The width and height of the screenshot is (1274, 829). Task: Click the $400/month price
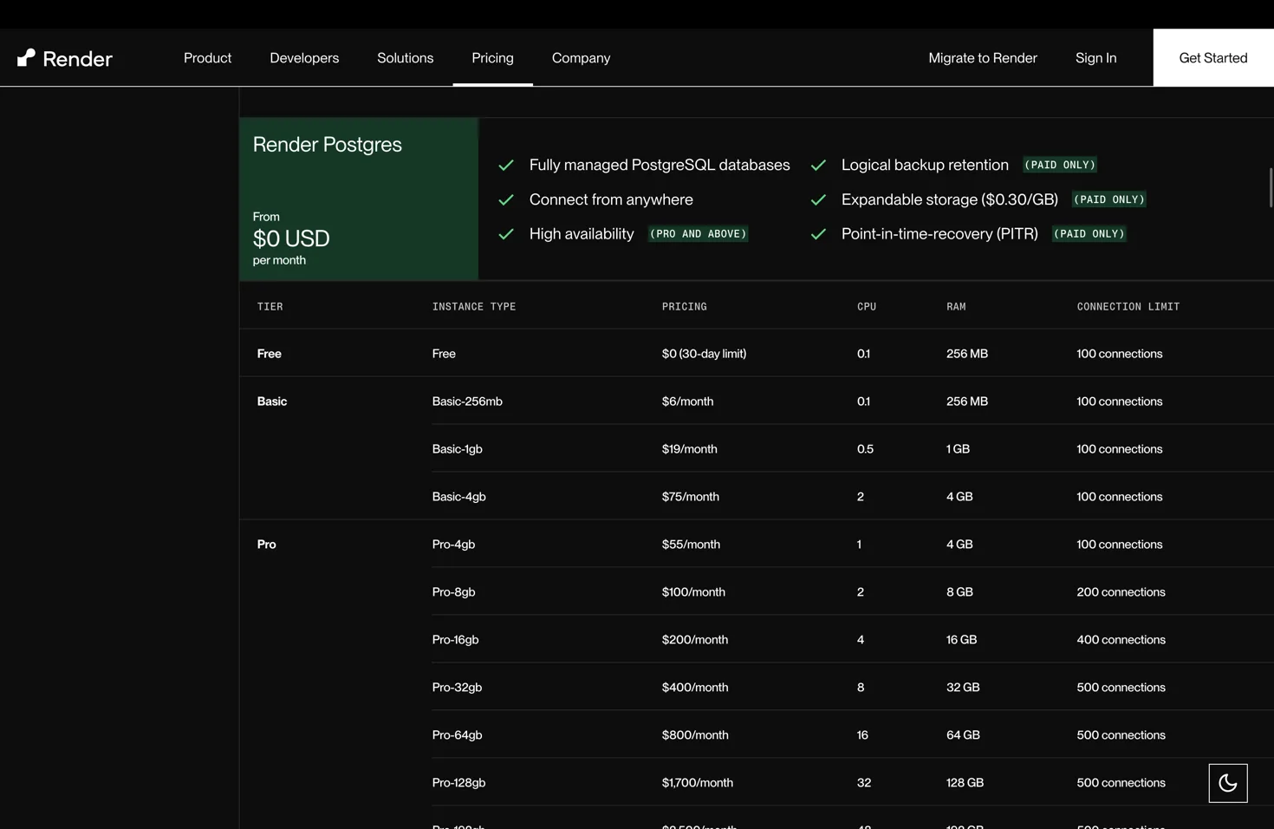pyautogui.click(x=695, y=688)
